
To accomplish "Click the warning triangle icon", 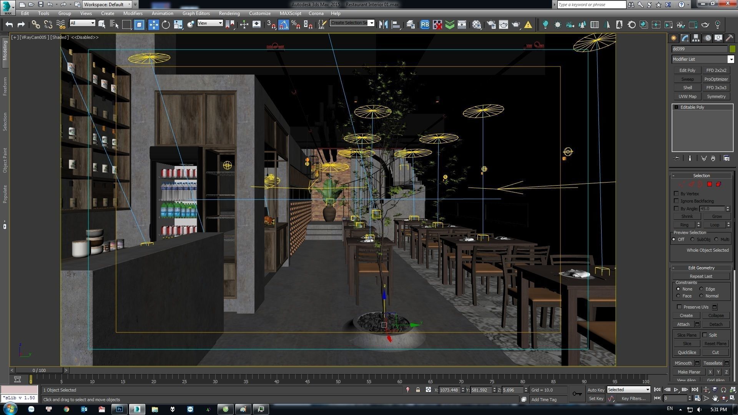I will (x=528, y=25).
